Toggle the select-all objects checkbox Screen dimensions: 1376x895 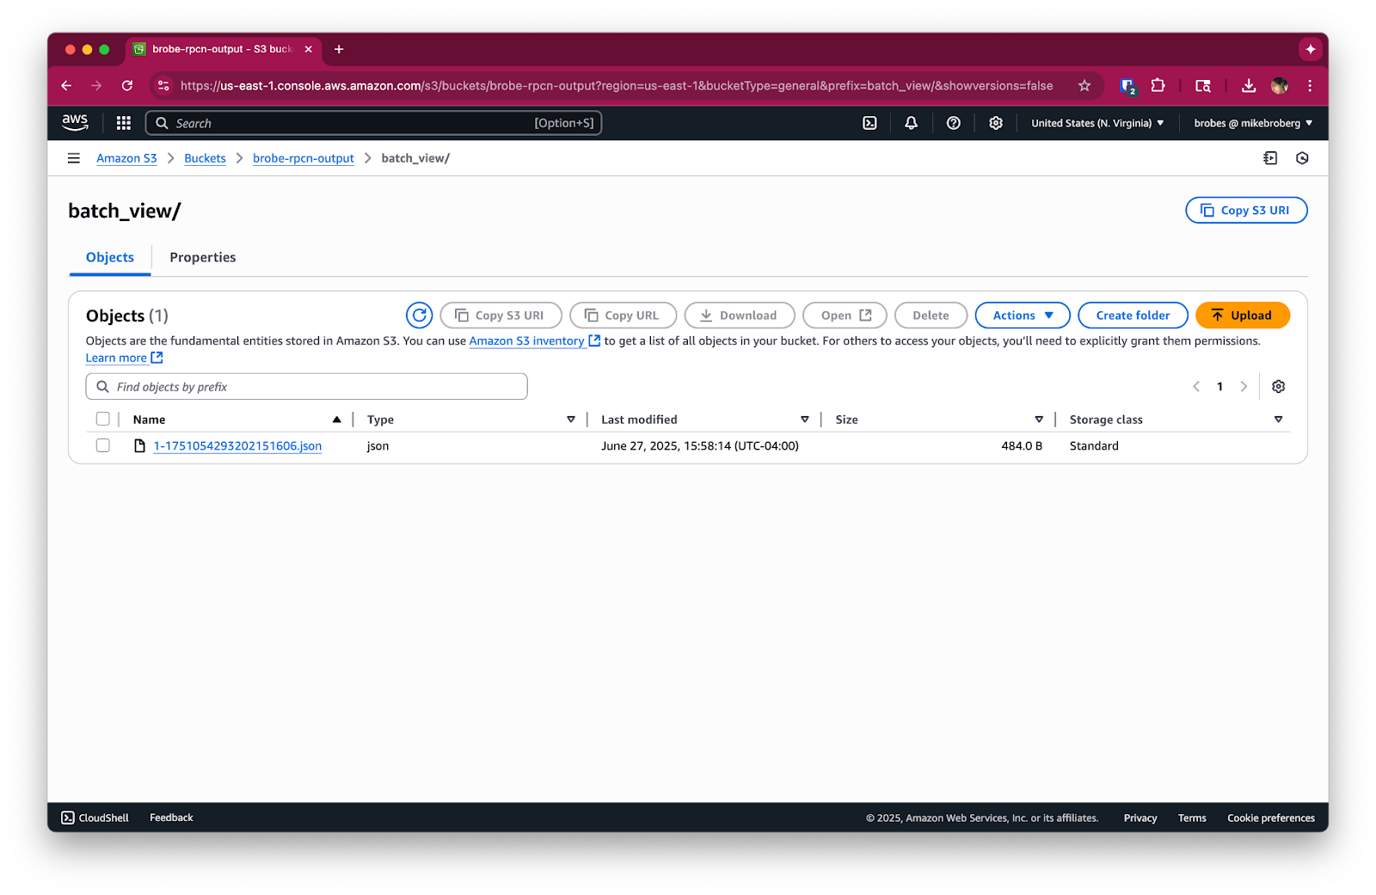pyautogui.click(x=102, y=419)
